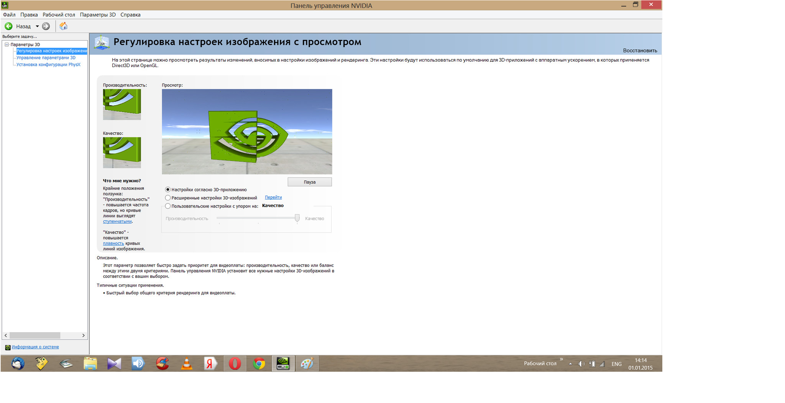Click the Перейти link

point(273,197)
